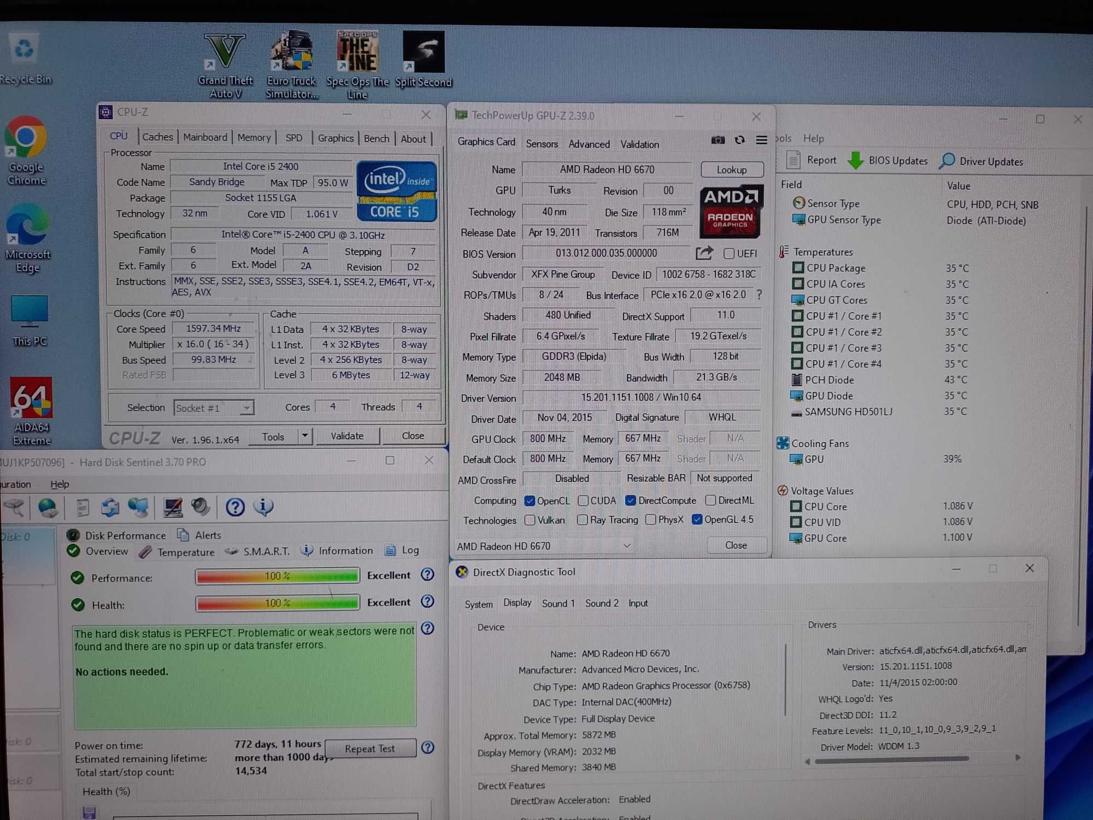Click the Hard Disk Sentinel globe toolbar icon
1093x820 pixels.
pos(48,507)
